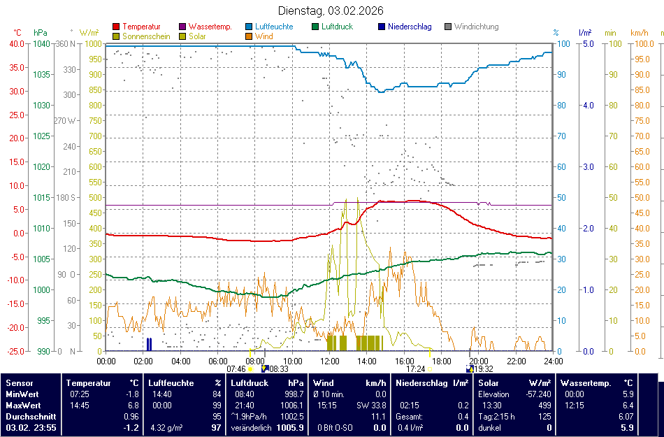Click the Sonnenschein legend square

point(115,36)
